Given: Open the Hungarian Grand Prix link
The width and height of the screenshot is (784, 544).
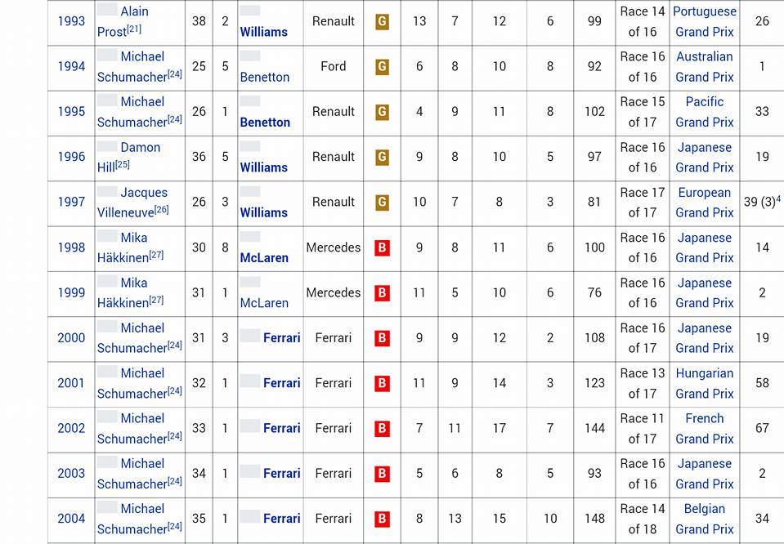Looking at the screenshot, I should 705,383.
